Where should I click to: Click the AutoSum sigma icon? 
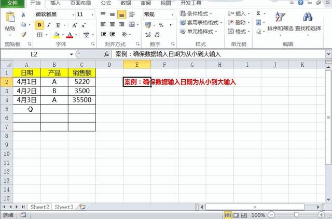click(x=258, y=13)
